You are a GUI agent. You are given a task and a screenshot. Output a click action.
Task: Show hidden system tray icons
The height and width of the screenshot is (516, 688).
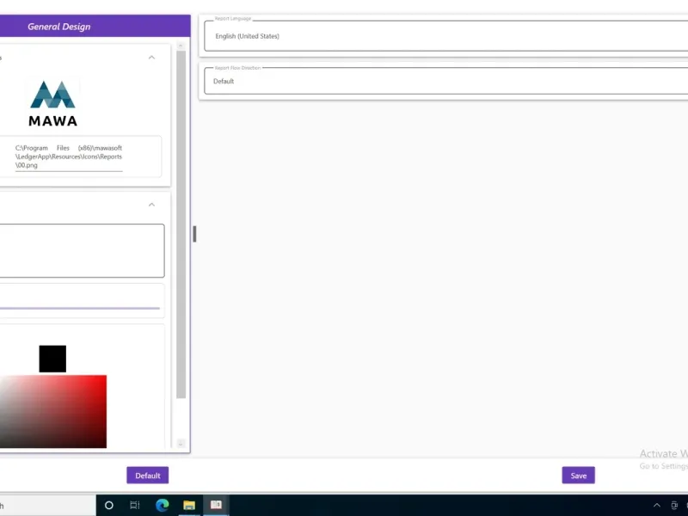(656, 505)
